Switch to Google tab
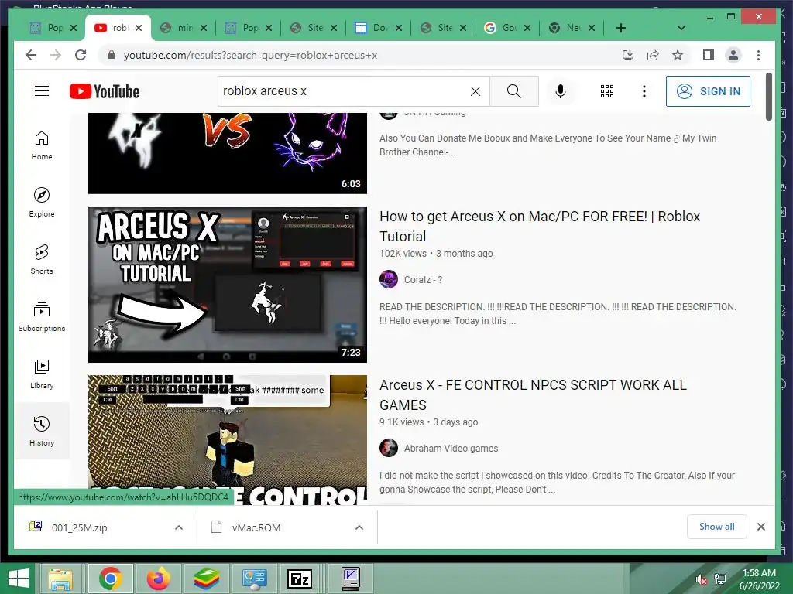Screen dimensions: 793x594 pyautogui.click(x=506, y=28)
